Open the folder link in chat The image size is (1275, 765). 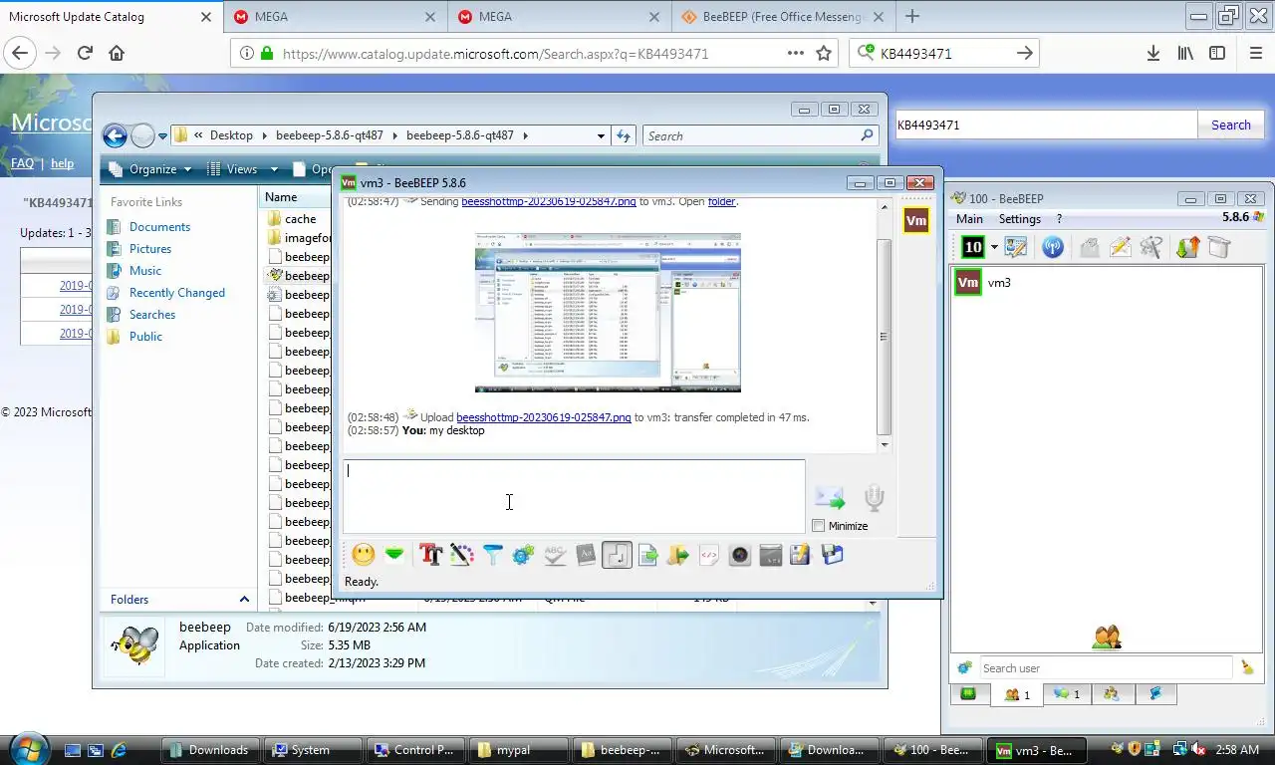[721, 202]
